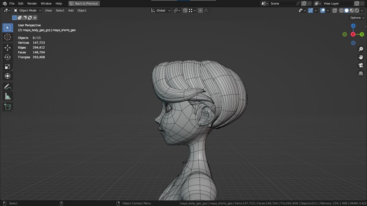This screenshot has width=367, height=206.
Task: Toggle X-ray mode
Action: (x=335, y=10)
